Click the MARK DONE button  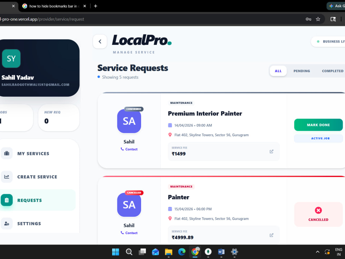click(318, 125)
